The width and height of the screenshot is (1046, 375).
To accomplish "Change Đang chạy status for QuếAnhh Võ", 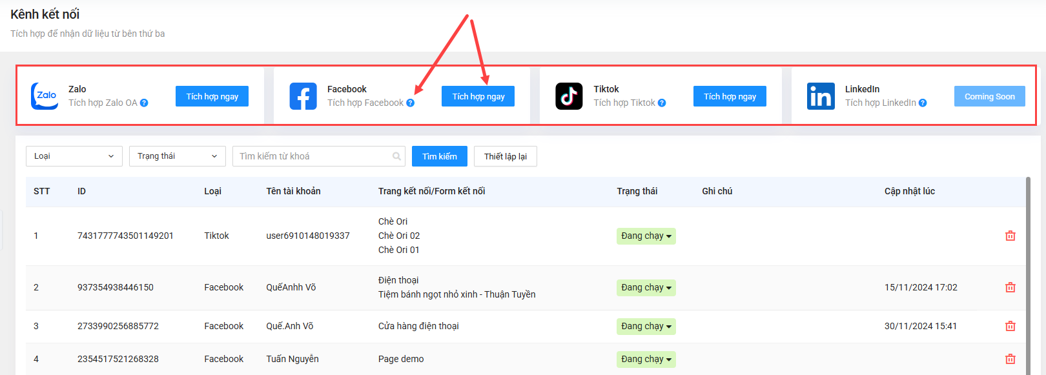I will click(646, 288).
